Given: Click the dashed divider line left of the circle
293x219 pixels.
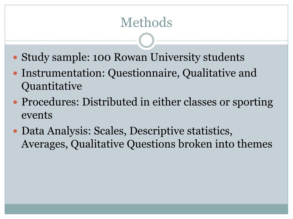Looking at the screenshot, I should pos(71,40).
